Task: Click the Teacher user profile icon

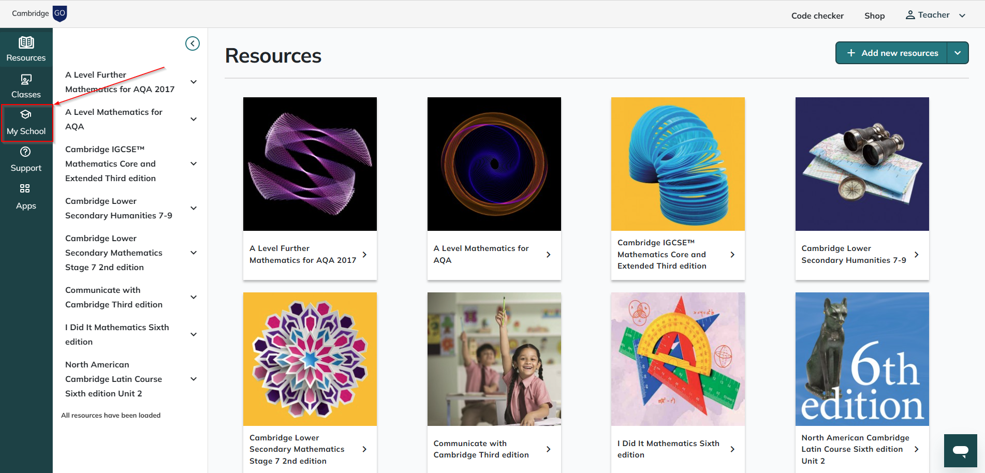Action: click(x=910, y=15)
